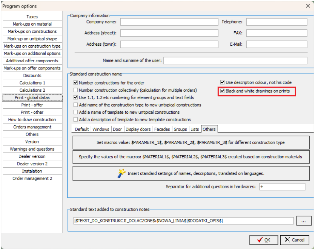Click the magic wand insert standard settings button
The image size is (315, 250).
click(191, 173)
